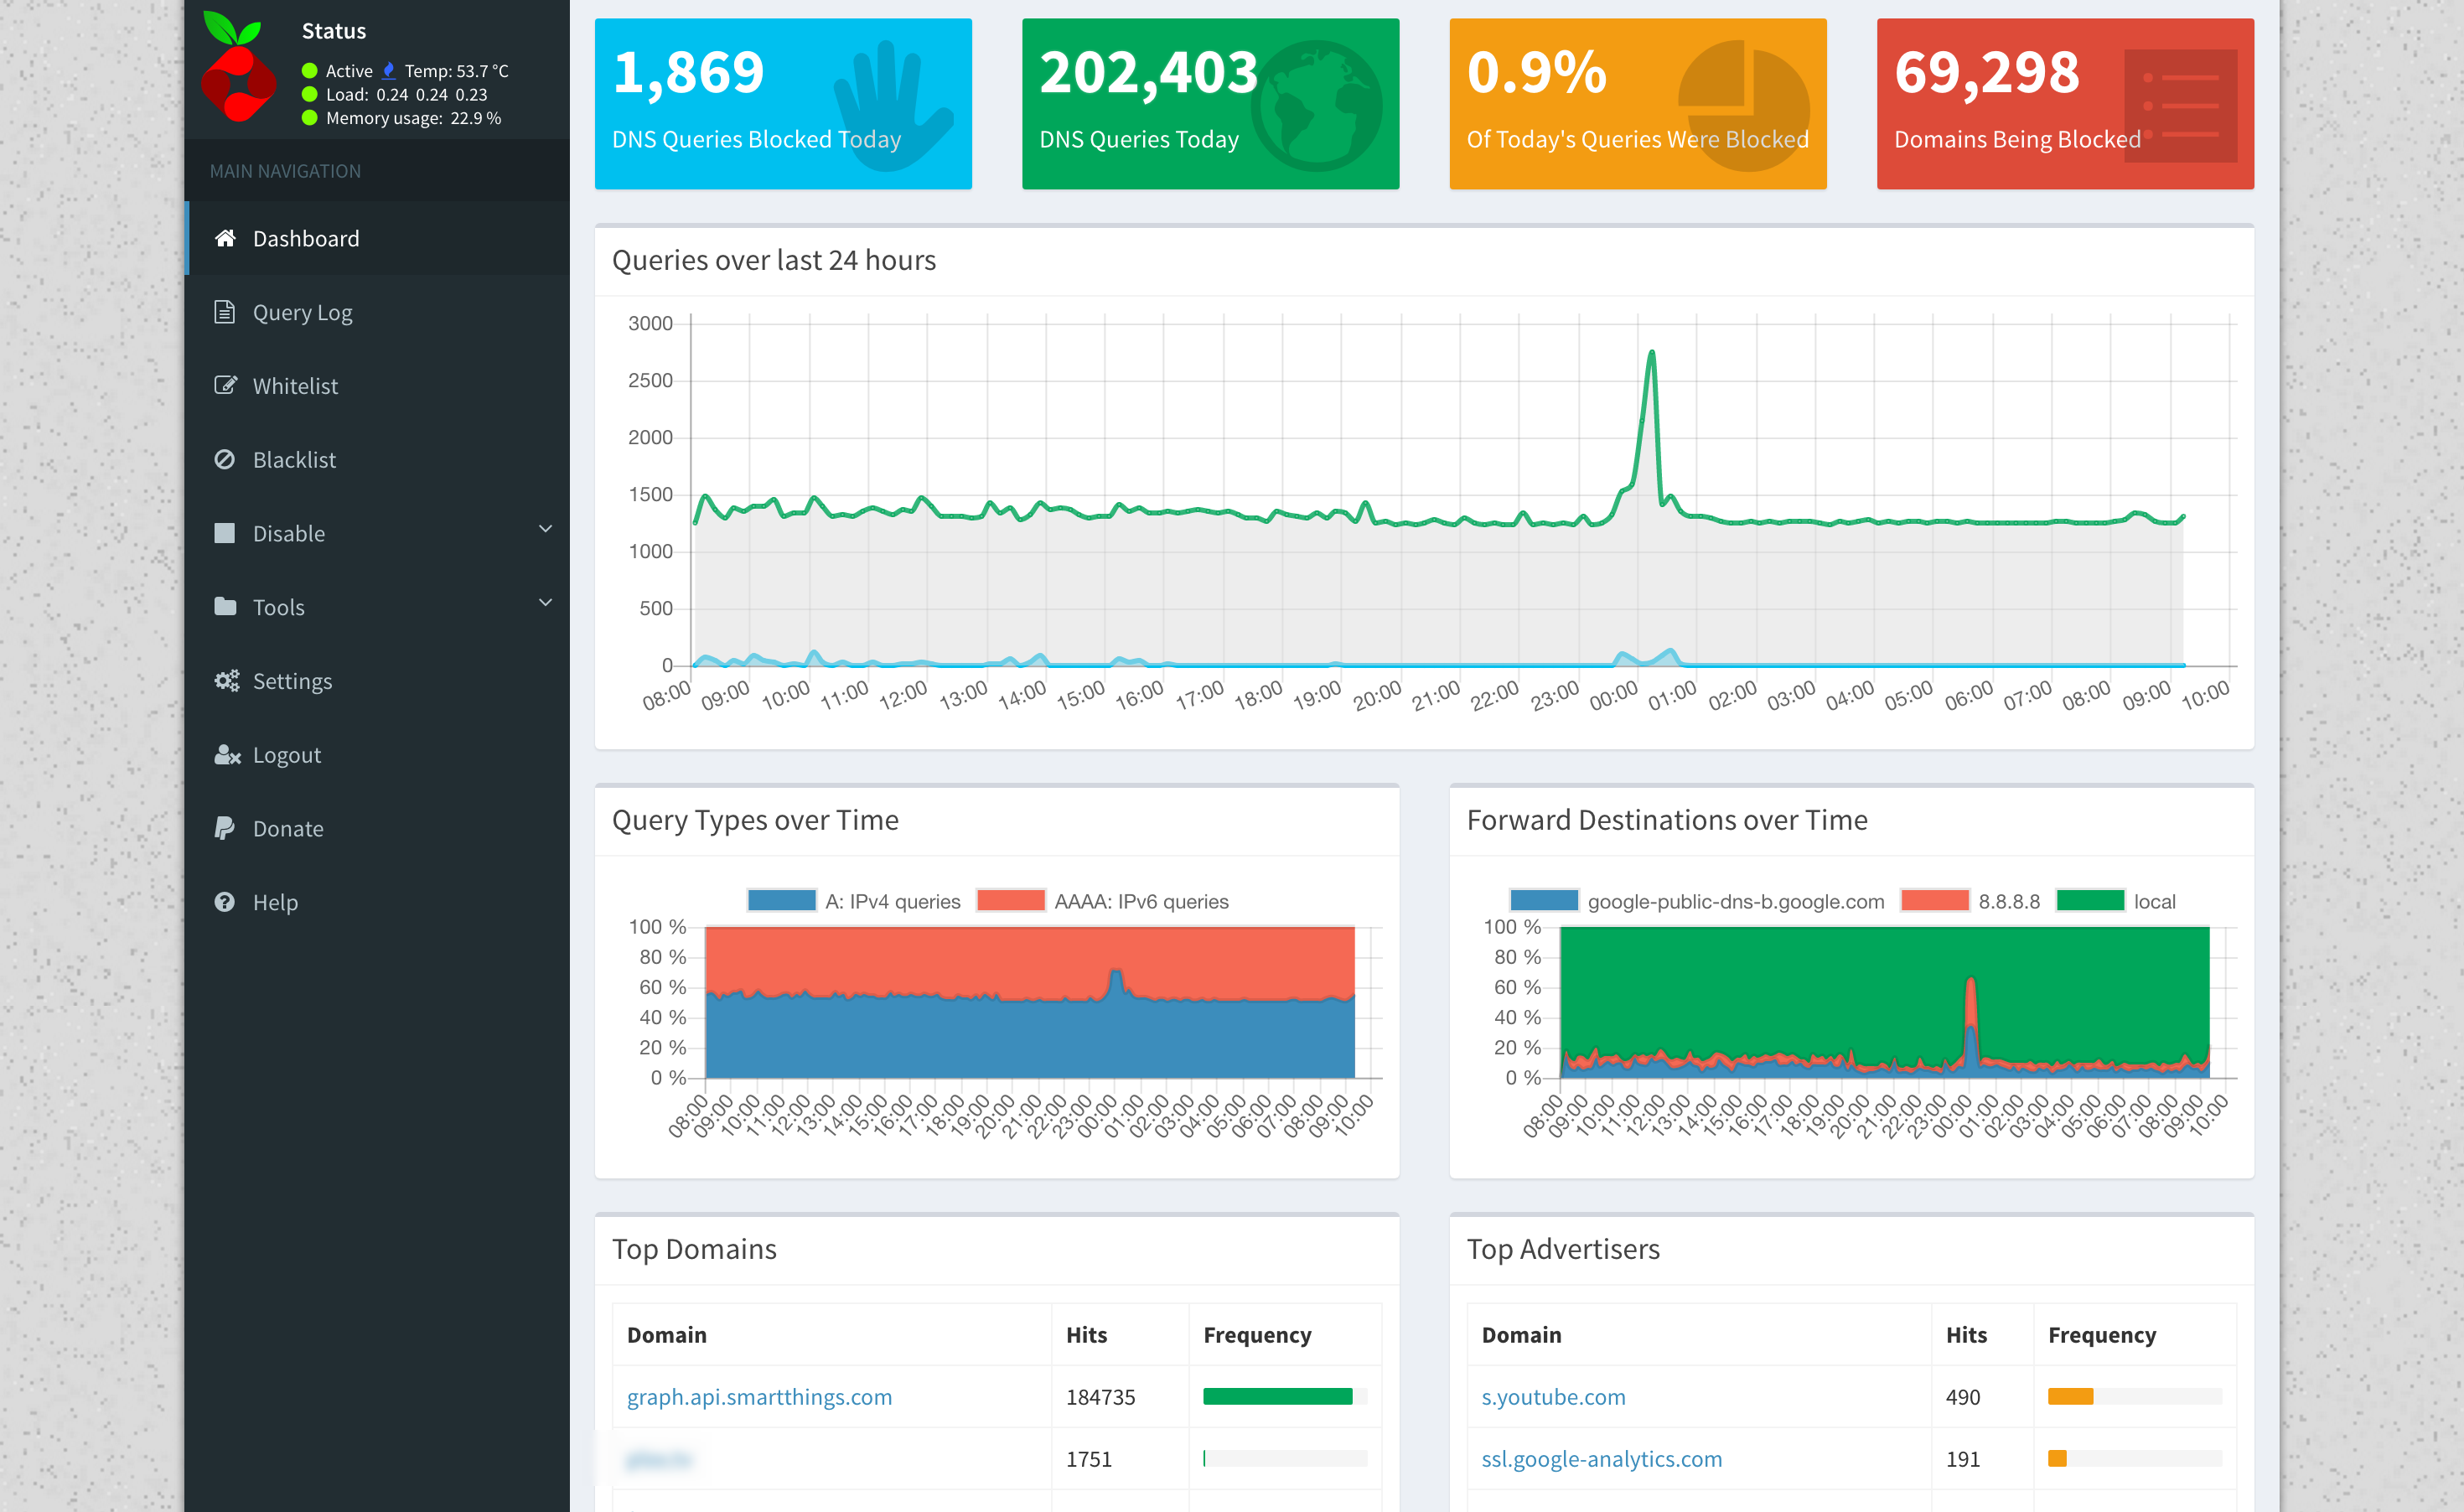Click the 1751-hits row frequency bar
Image resolution: width=2464 pixels, height=1512 pixels.
(1285, 1459)
